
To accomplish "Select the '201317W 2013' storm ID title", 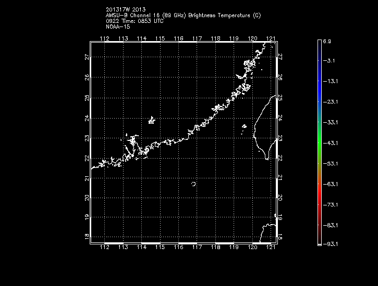I will click(x=126, y=9).
